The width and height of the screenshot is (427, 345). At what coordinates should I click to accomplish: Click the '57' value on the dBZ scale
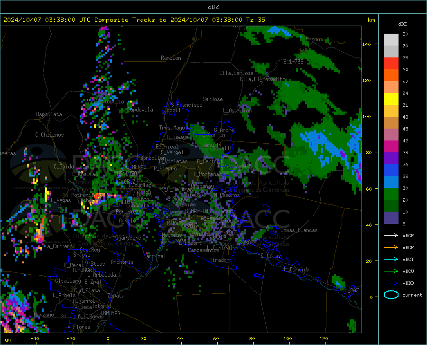[405, 82]
